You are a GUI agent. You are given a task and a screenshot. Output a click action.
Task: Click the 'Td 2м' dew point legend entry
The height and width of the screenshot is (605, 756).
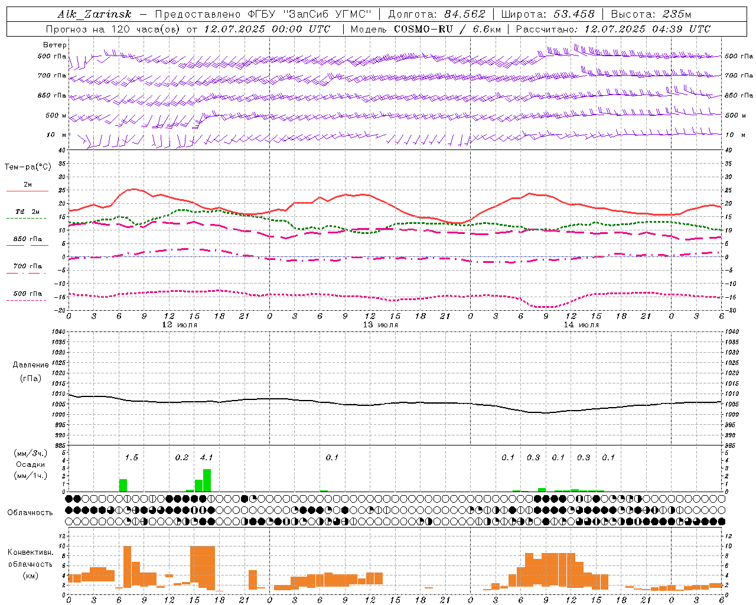pyautogui.click(x=28, y=212)
